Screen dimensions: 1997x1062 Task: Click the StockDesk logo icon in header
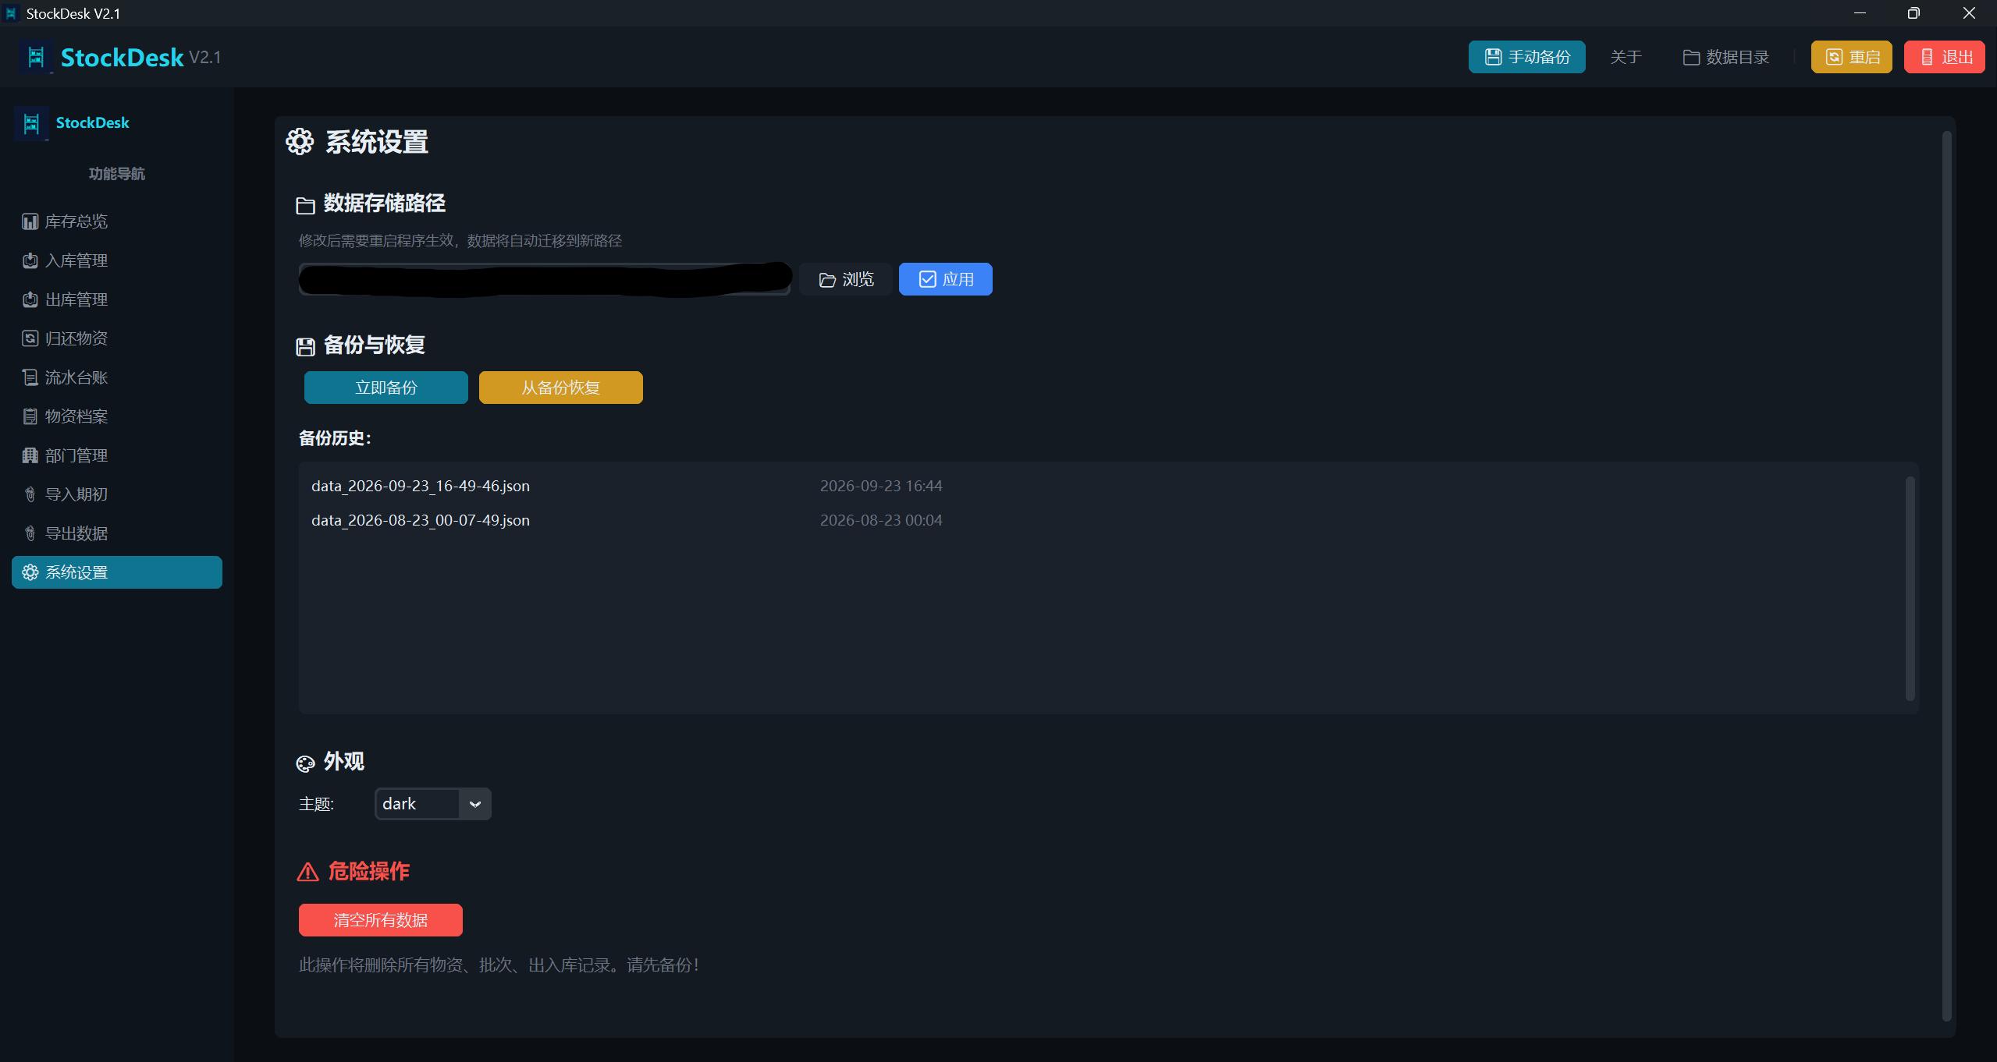coord(36,57)
